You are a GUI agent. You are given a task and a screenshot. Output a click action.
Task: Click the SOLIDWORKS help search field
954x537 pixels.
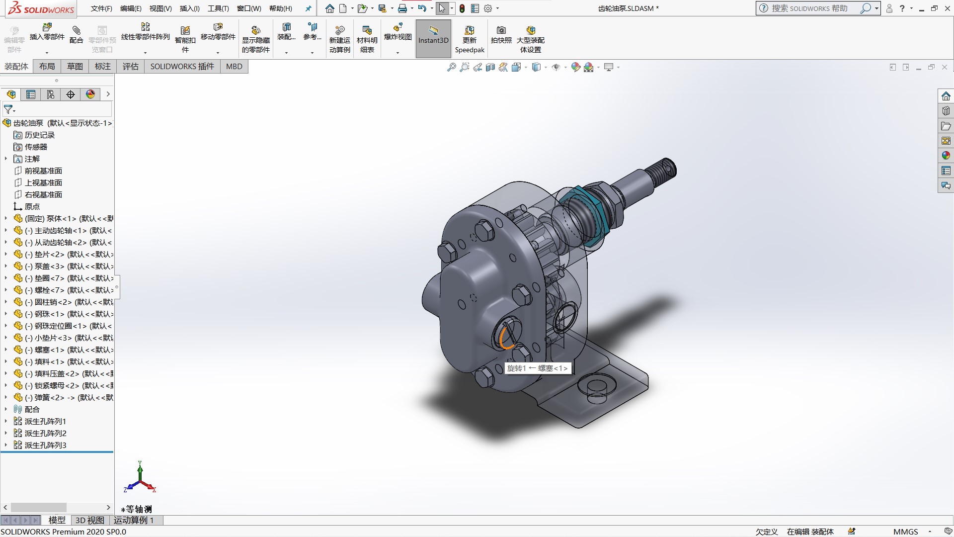810,8
